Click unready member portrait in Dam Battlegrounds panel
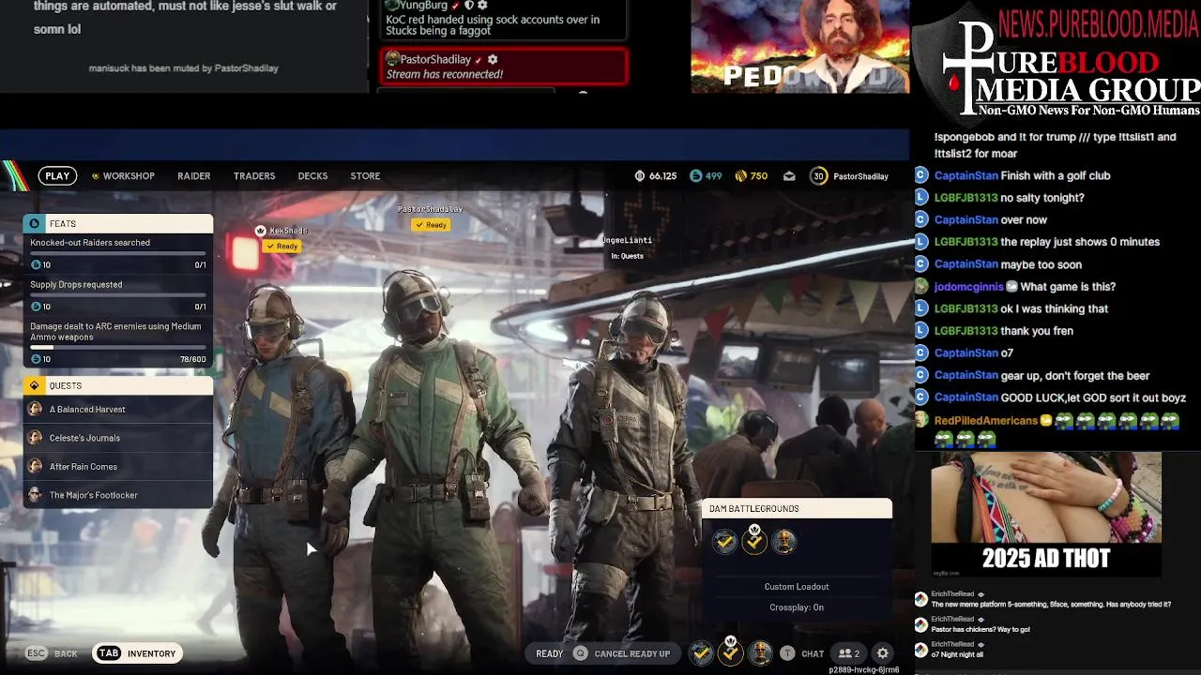Image resolution: width=1201 pixels, height=675 pixels. coord(784,542)
